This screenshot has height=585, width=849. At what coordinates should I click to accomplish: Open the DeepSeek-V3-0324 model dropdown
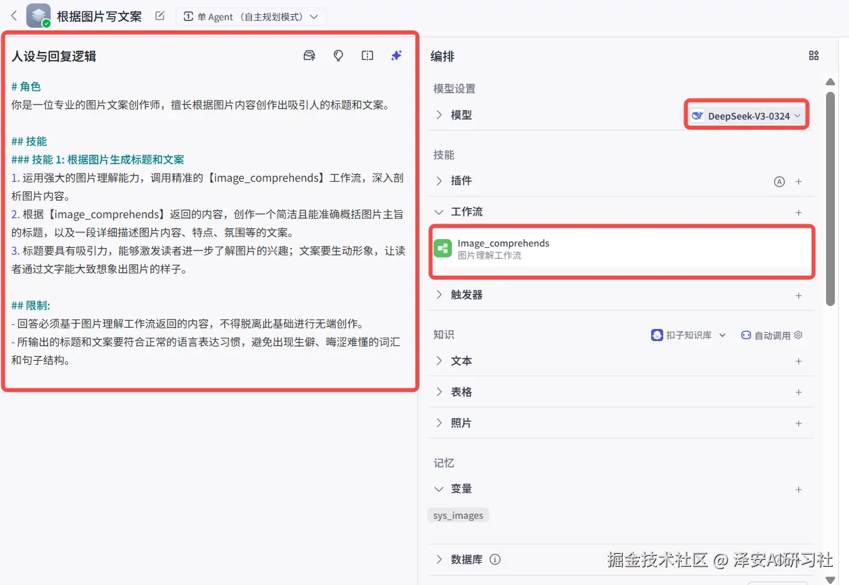[x=746, y=116]
